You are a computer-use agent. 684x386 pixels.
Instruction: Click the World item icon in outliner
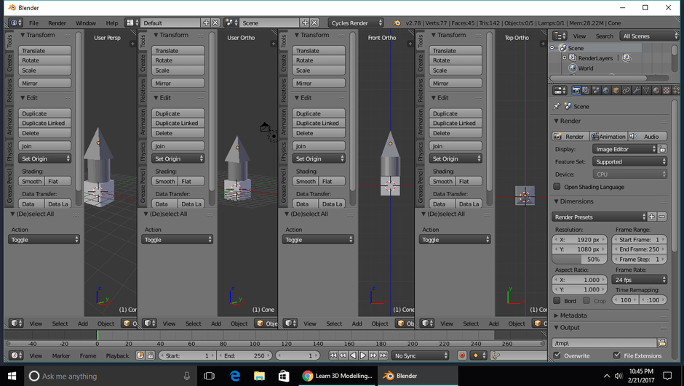tap(573, 68)
